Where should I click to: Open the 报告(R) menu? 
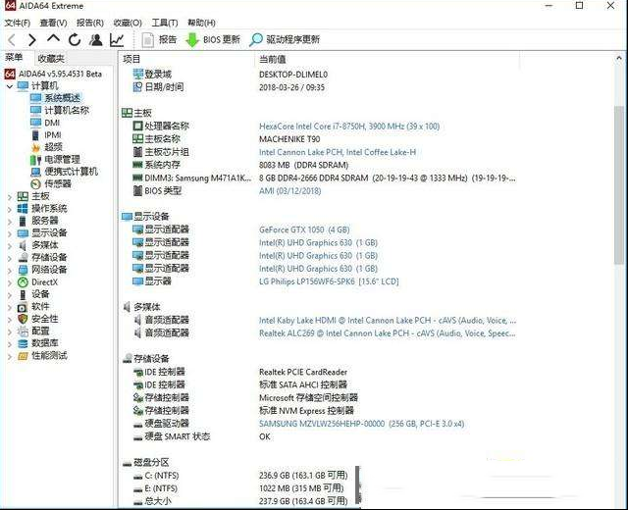[90, 23]
